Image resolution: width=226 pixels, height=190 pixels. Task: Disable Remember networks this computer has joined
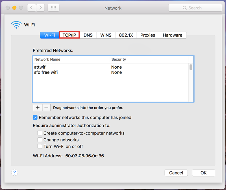(x=35, y=117)
